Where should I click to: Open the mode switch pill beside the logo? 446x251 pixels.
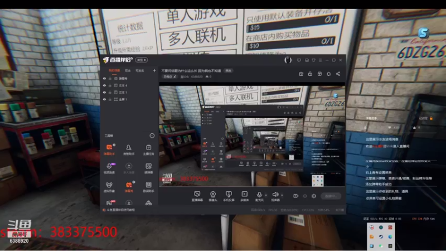click(x=142, y=60)
